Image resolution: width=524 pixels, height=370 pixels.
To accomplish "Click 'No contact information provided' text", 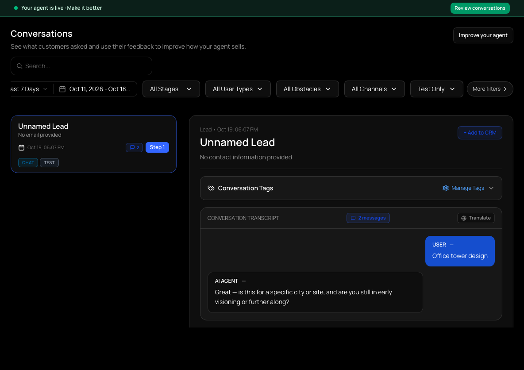I will 246,157.
